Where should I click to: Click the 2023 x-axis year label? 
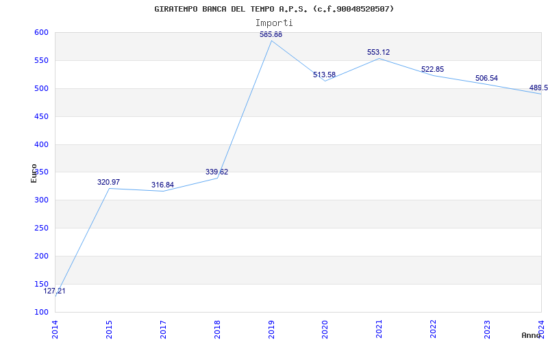point(488,329)
